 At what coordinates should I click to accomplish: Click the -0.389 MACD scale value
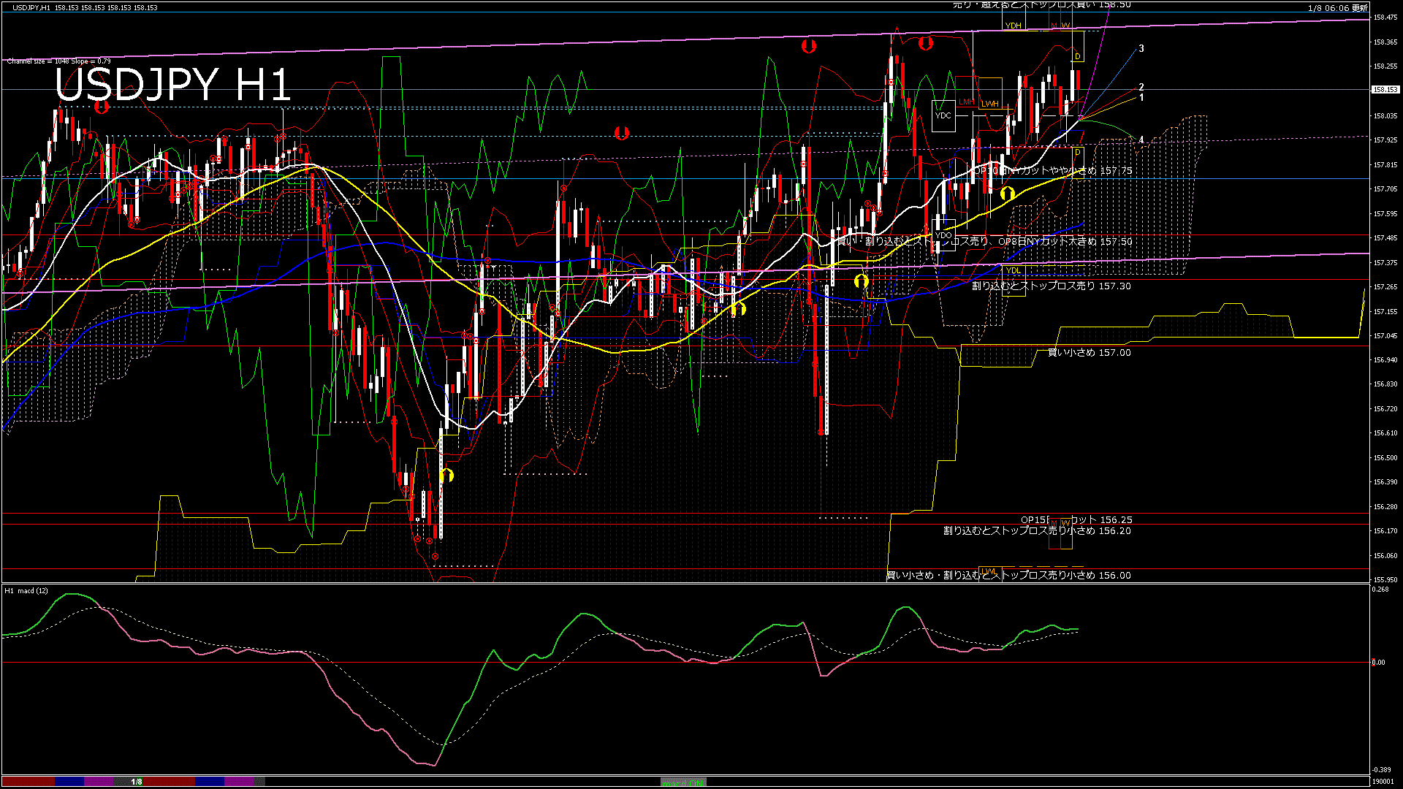1382,770
